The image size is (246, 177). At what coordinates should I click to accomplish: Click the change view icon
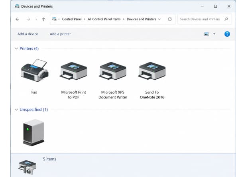click(206, 34)
